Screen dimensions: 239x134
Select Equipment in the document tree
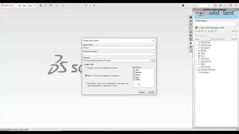pyautogui.click(x=205, y=48)
